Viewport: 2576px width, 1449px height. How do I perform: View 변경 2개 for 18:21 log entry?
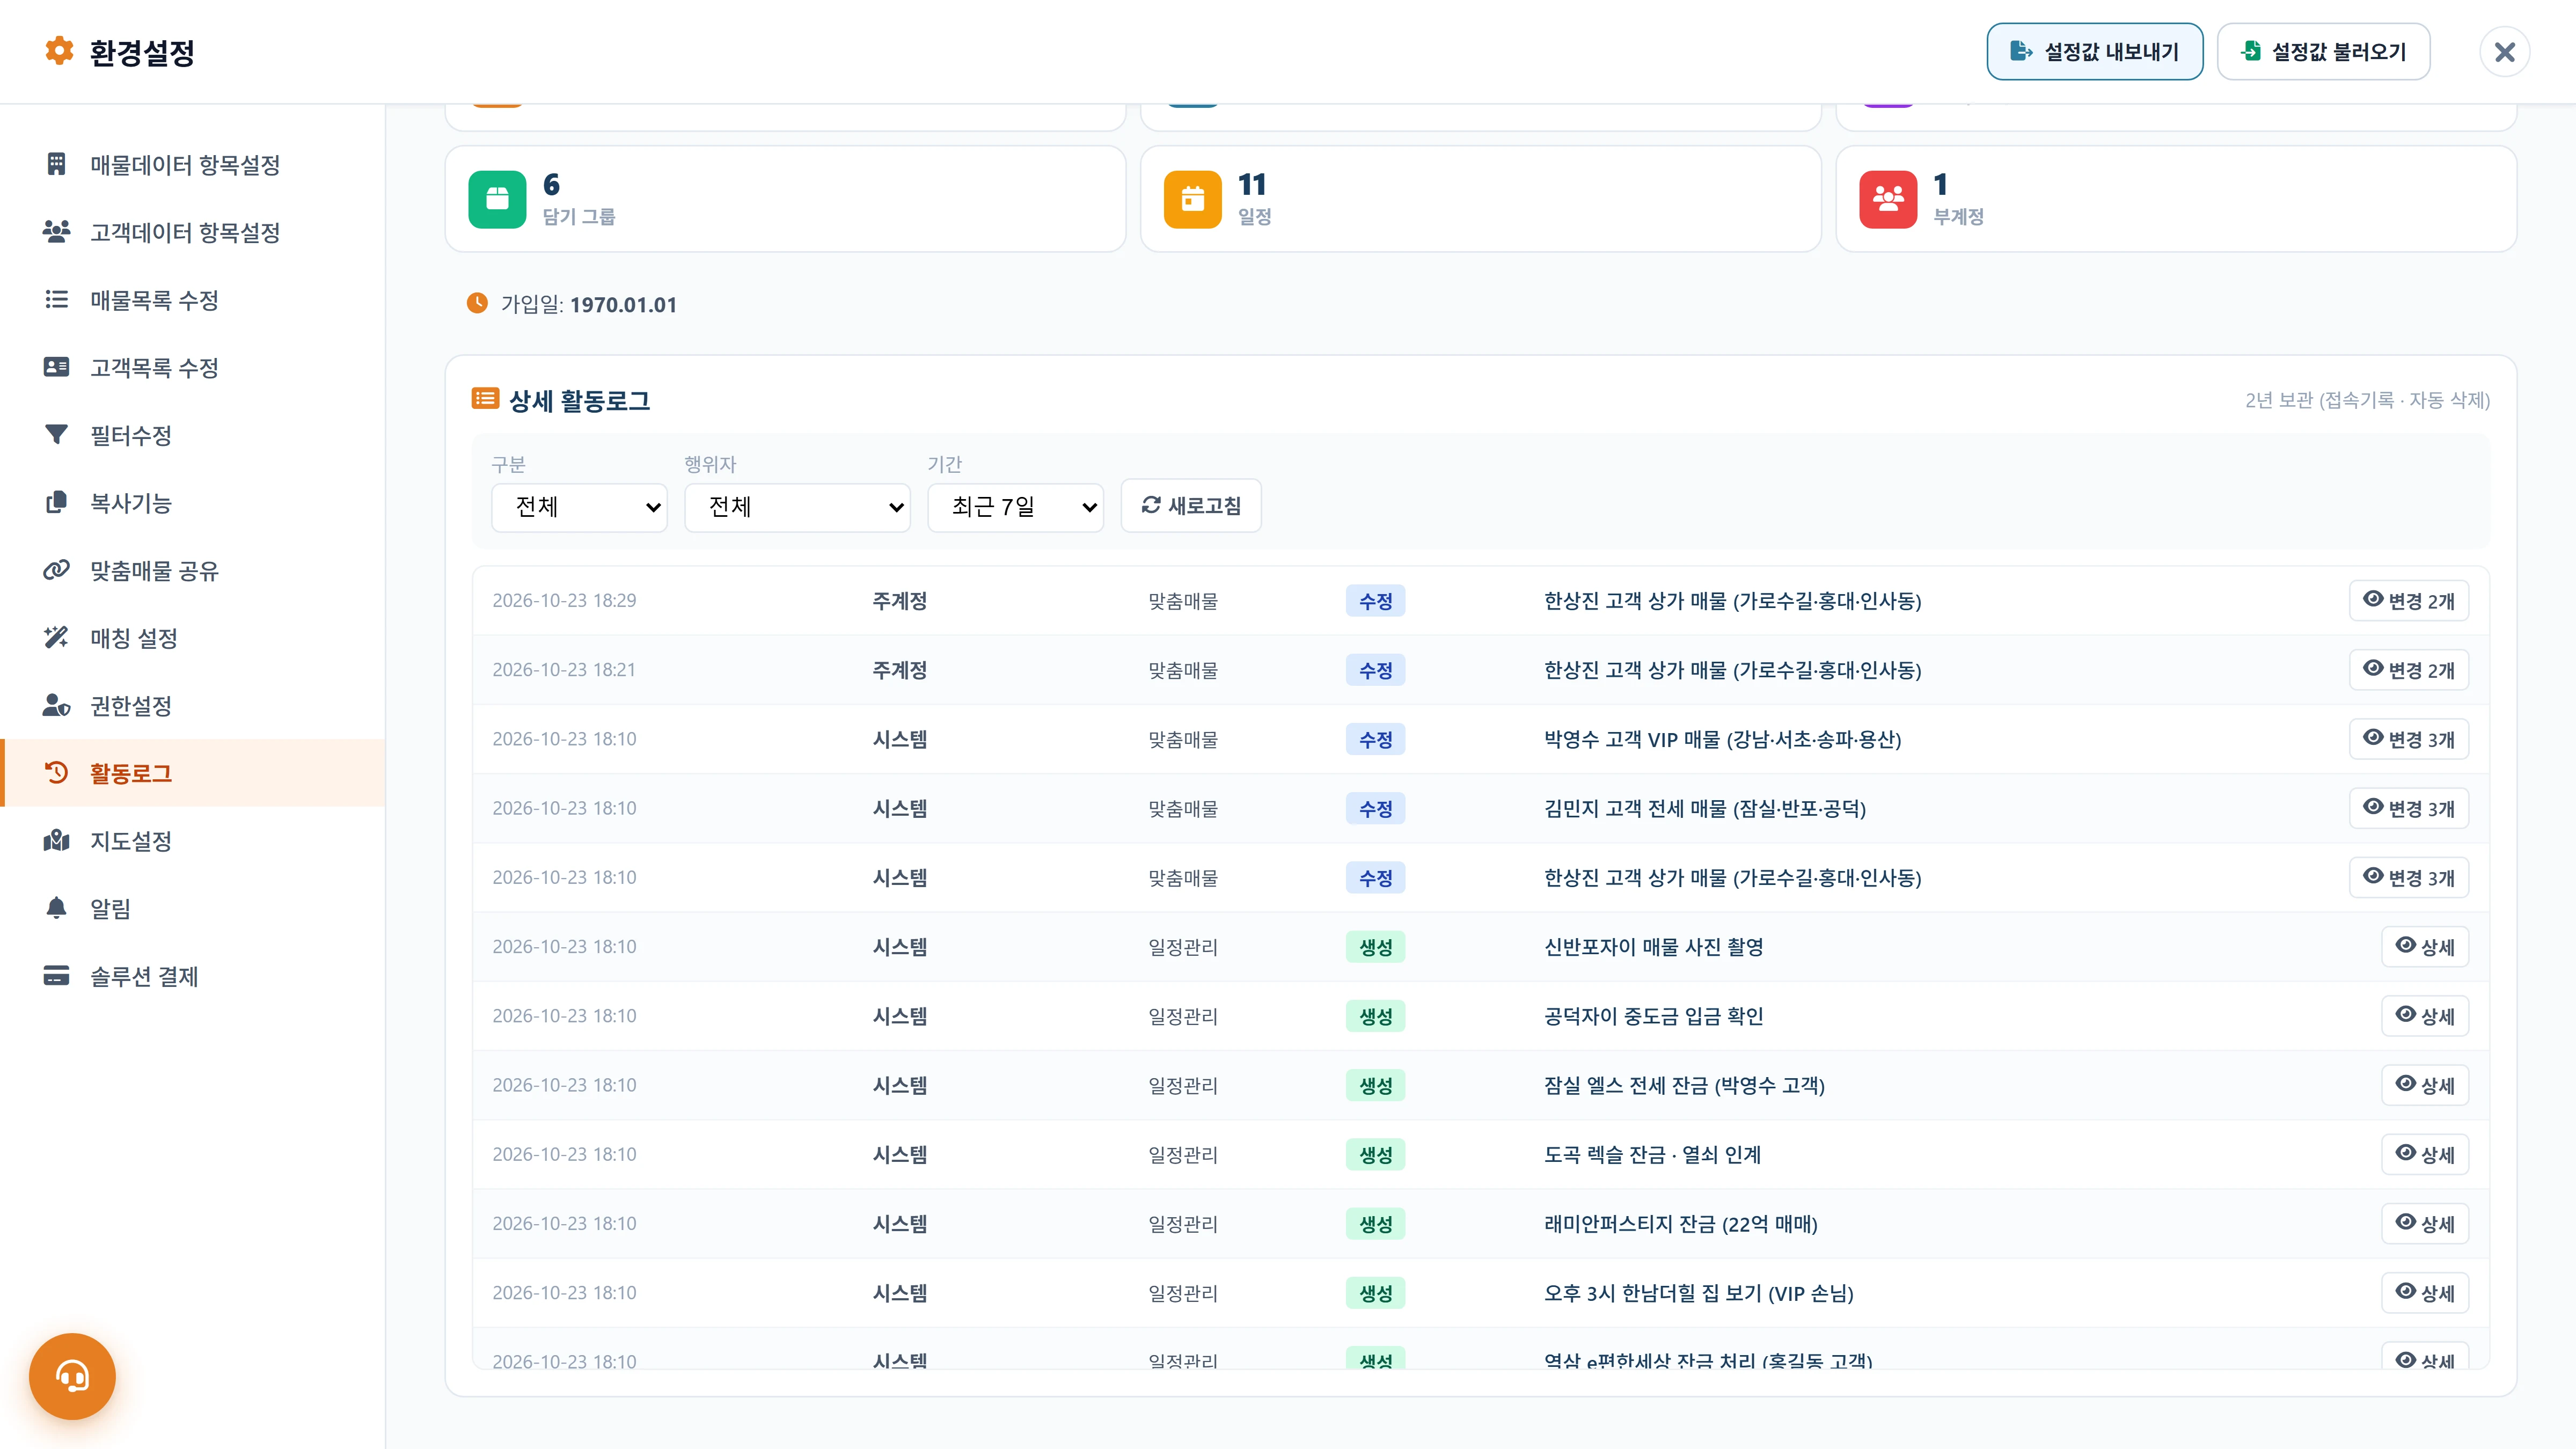tap(2408, 669)
